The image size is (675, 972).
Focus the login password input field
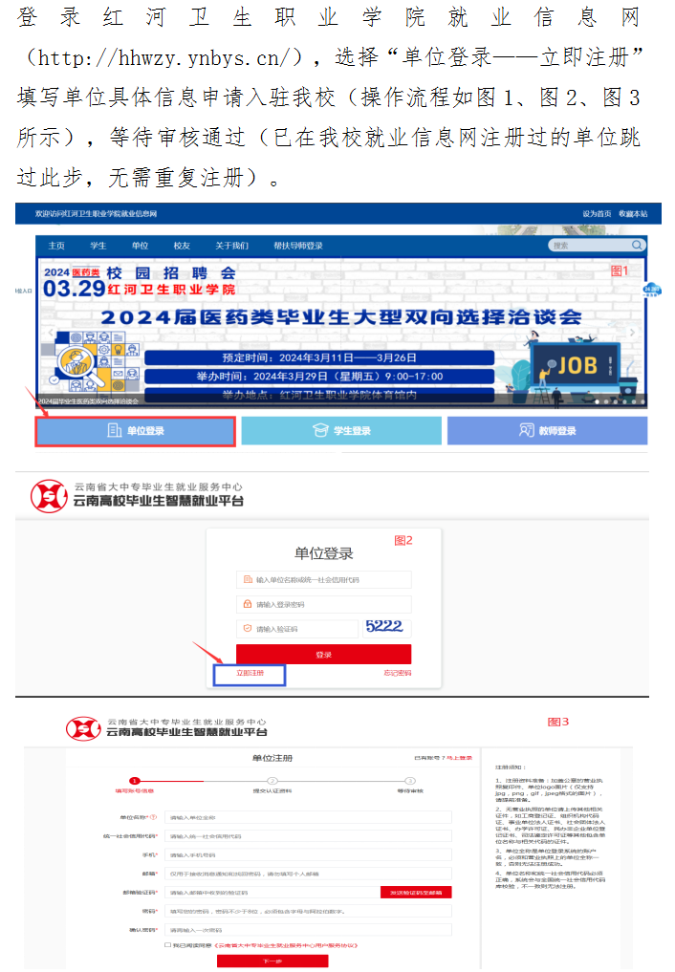click(323, 604)
